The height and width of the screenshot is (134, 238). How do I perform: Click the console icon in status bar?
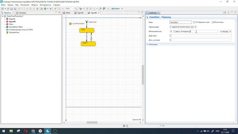point(124,126)
